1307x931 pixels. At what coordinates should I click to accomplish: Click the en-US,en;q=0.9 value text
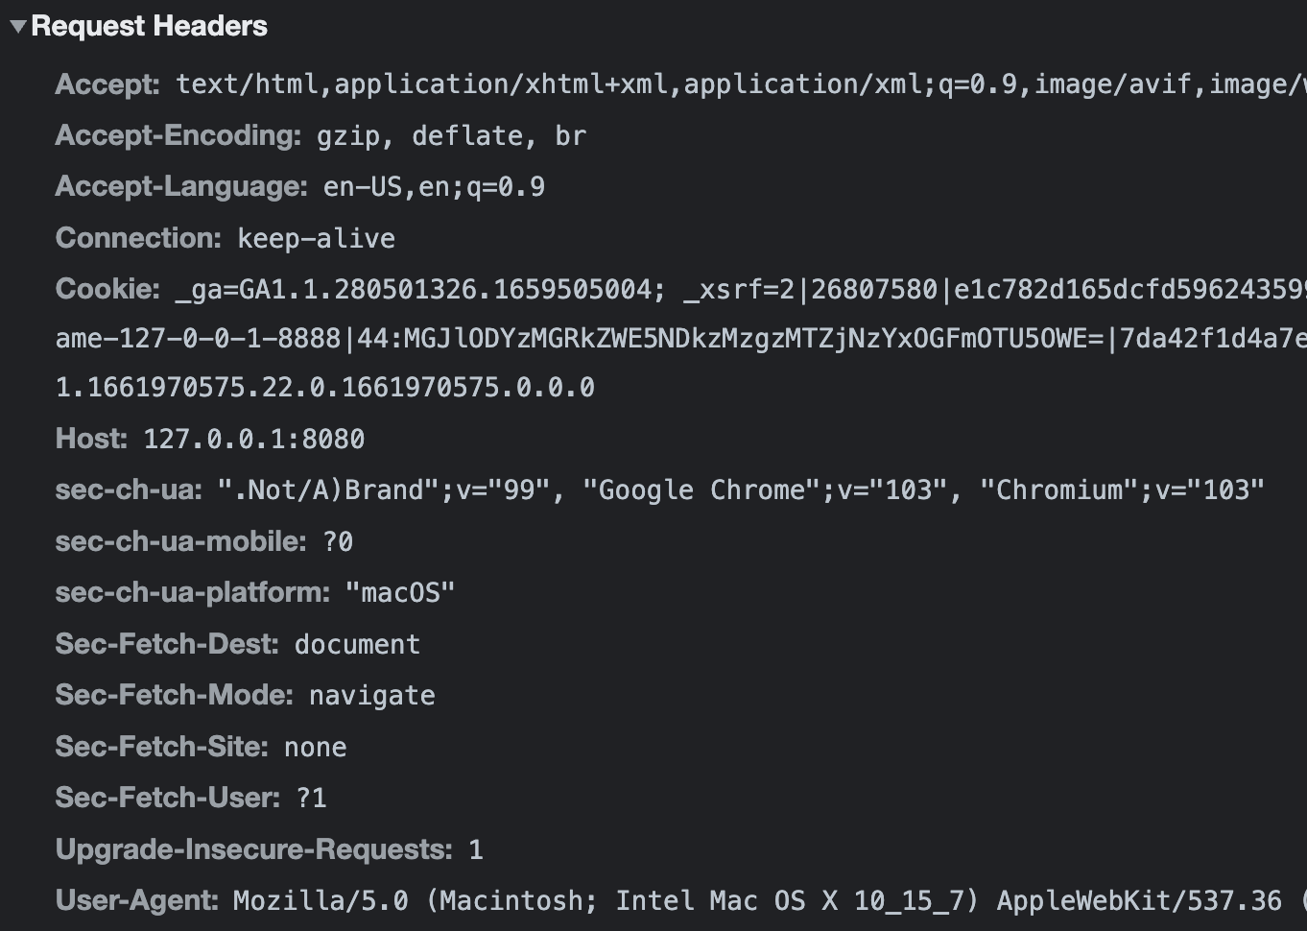coord(434,187)
